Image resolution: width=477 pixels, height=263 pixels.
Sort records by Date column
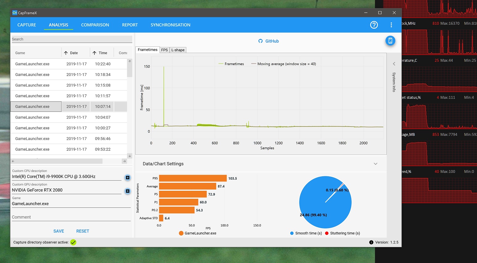[76, 53]
